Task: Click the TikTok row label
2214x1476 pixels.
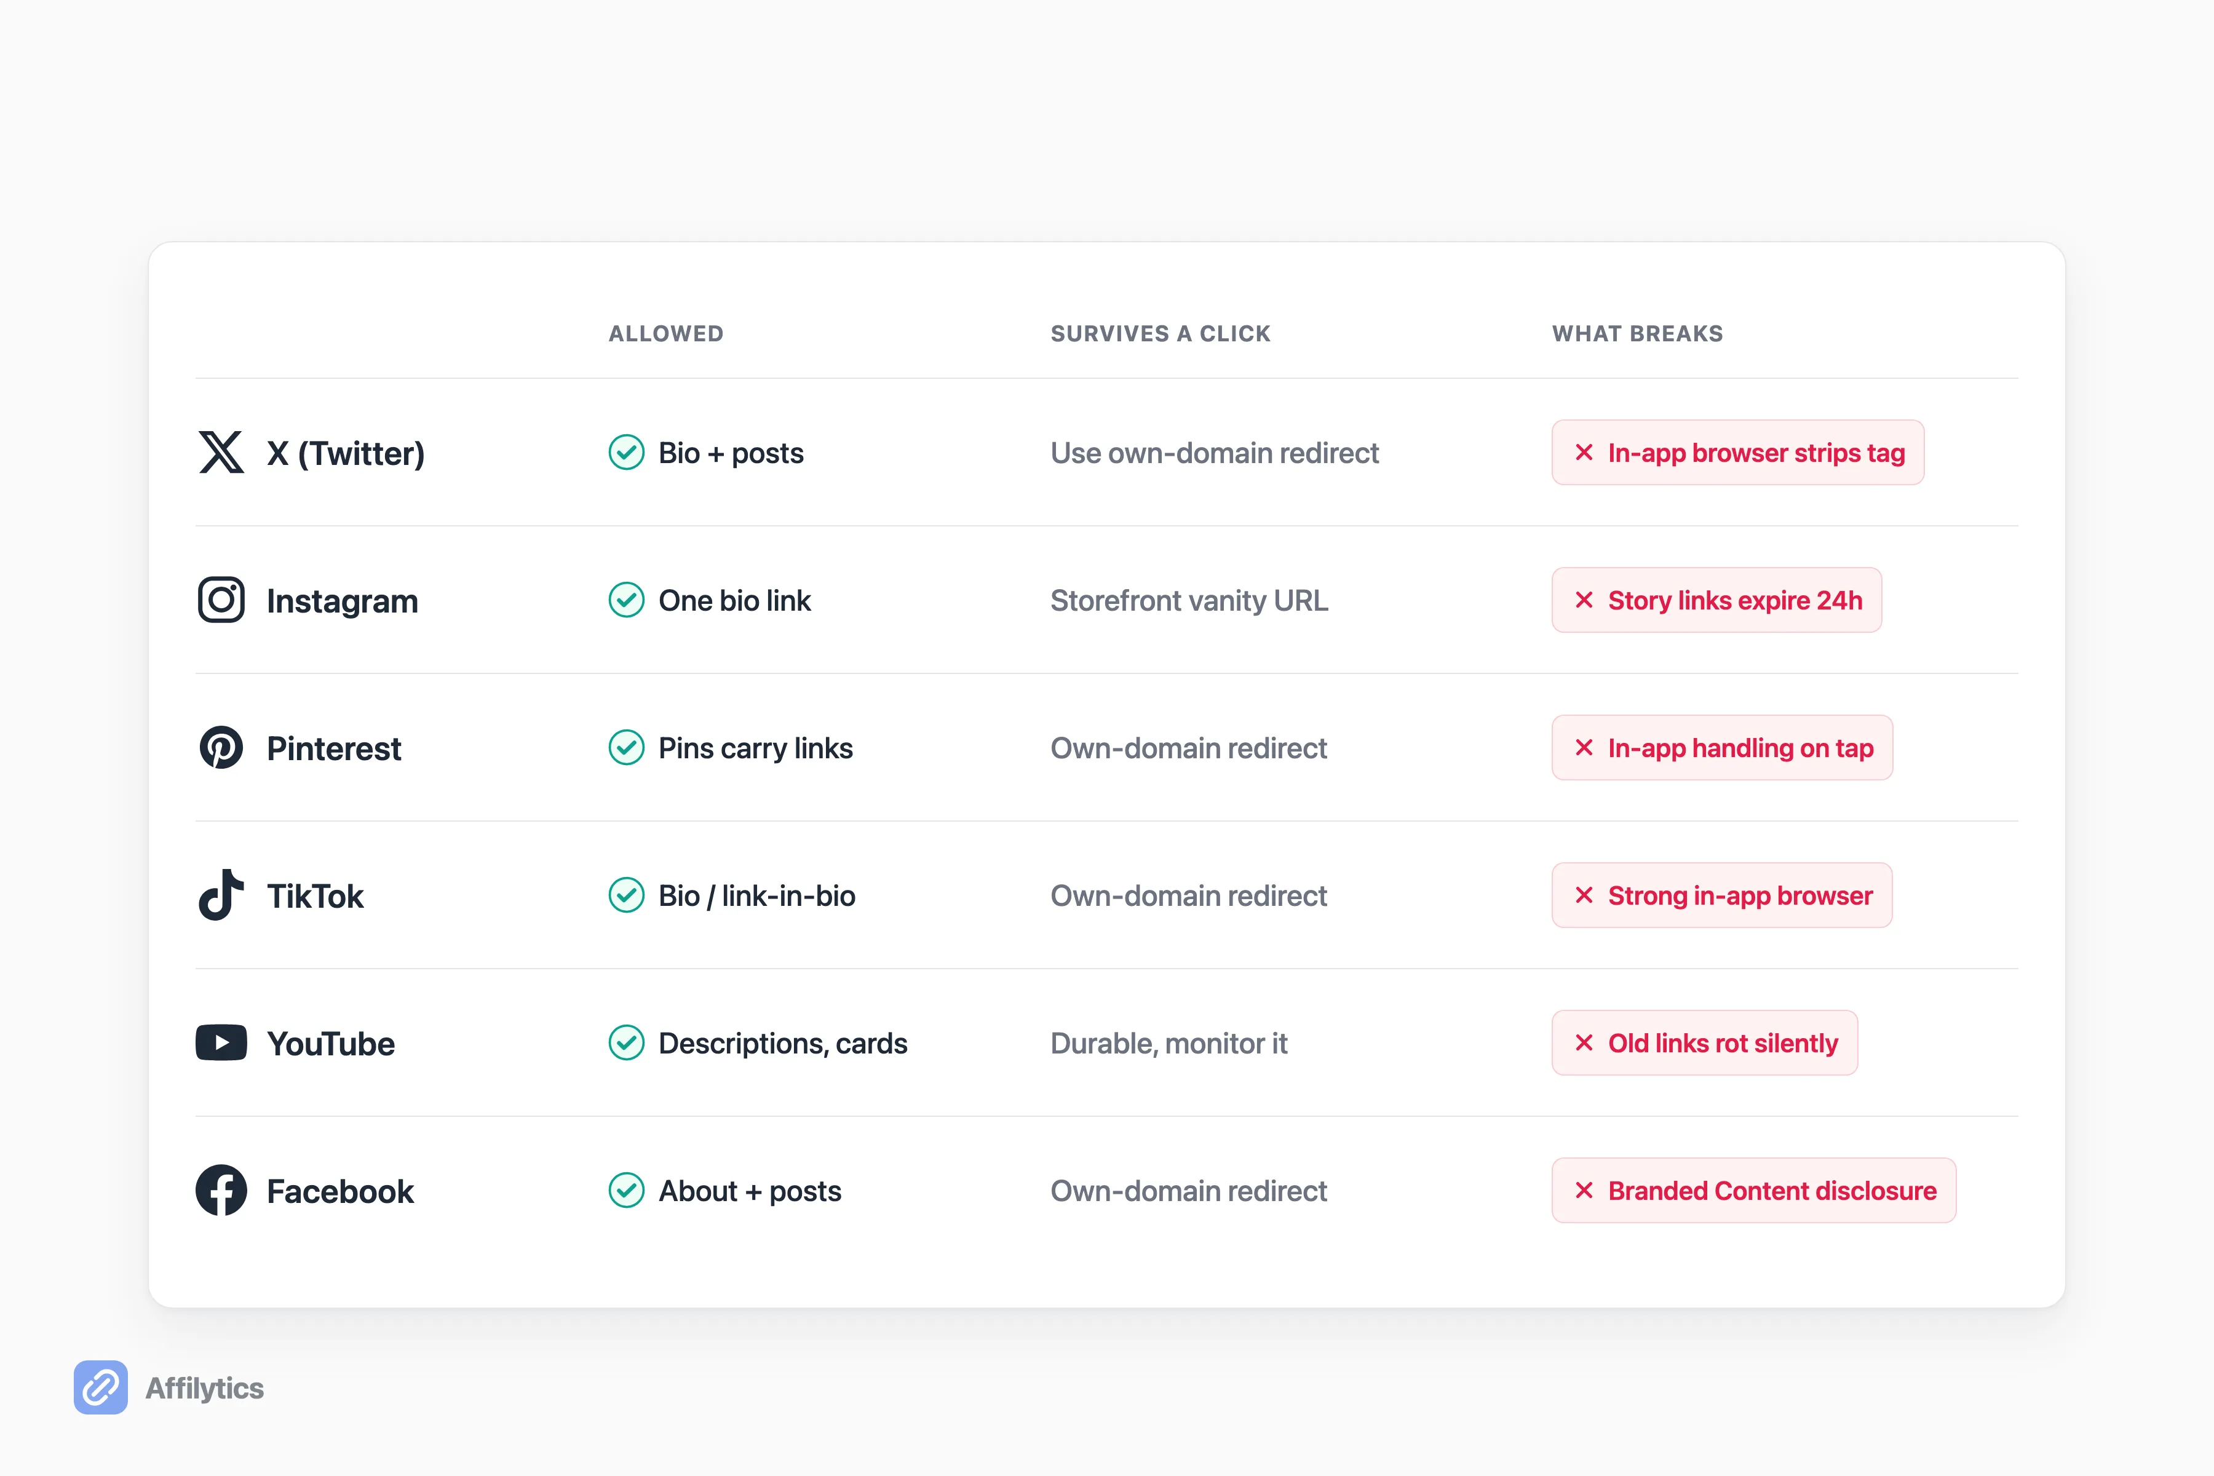Action: point(315,896)
